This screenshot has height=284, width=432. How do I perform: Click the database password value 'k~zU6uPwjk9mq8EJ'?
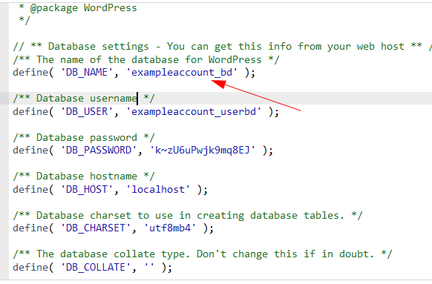(x=203, y=151)
